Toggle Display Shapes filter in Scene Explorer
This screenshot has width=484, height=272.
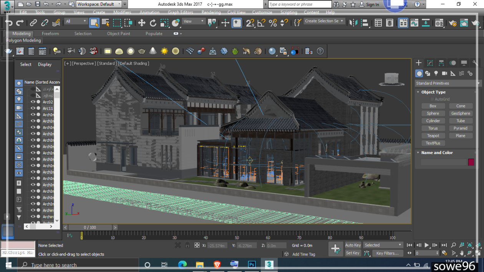point(19,91)
